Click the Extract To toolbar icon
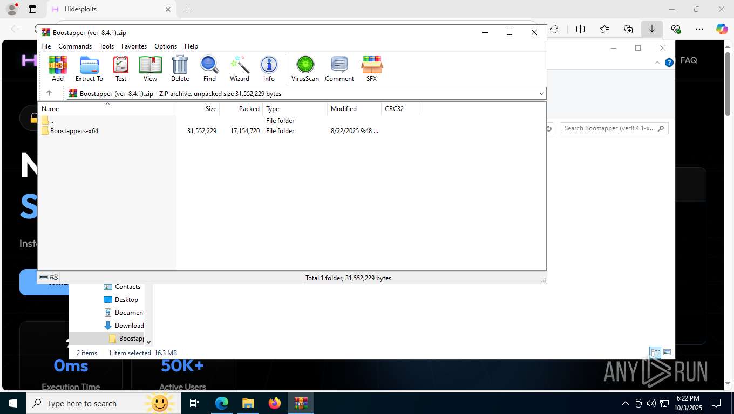This screenshot has height=414, width=734. point(89,68)
